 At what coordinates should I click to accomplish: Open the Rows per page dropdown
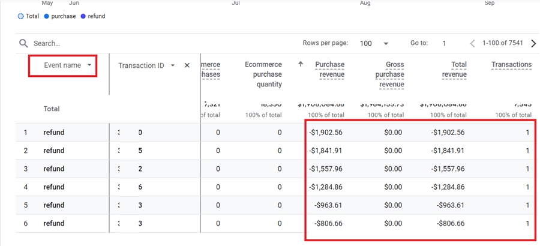click(x=374, y=43)
